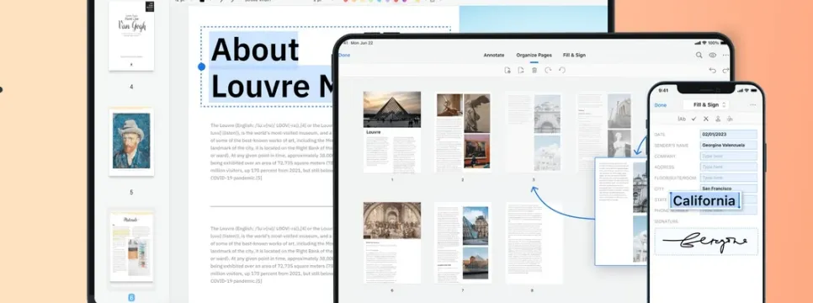Click the SIGNATURE label on phone
Screen dimensions: 813x303
(667, 221)
